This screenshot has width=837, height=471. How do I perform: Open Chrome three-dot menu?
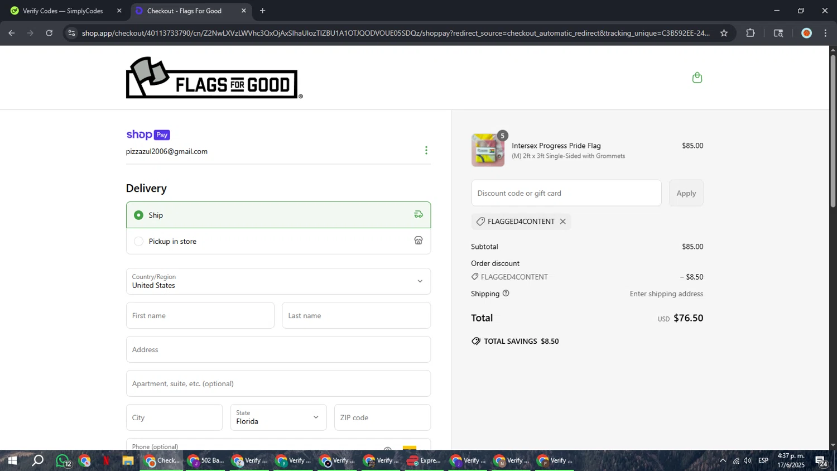825,33
